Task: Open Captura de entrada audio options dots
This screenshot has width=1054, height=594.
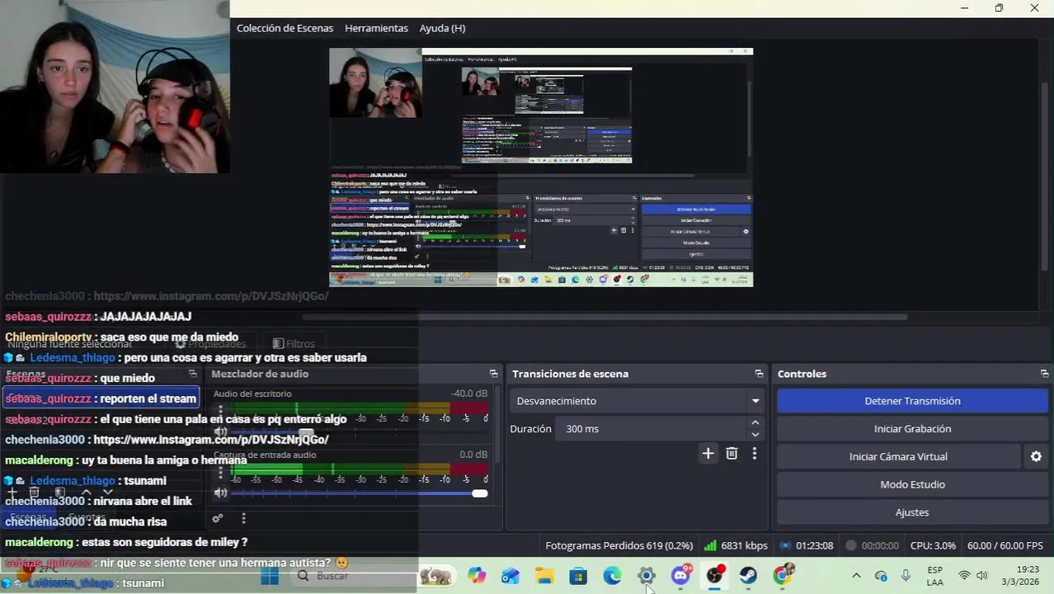Action: coord(220,471)
